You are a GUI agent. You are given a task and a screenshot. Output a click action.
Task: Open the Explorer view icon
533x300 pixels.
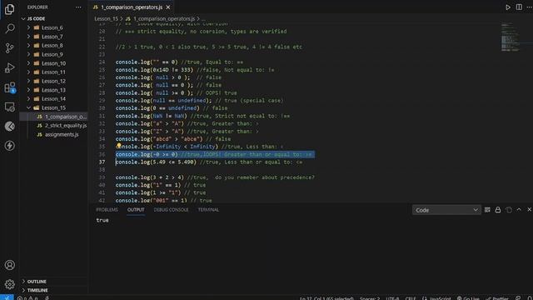click(x=9, y=9)
